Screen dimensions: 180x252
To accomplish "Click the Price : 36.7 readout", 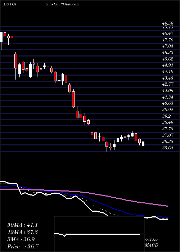I will tap(22, 247).
